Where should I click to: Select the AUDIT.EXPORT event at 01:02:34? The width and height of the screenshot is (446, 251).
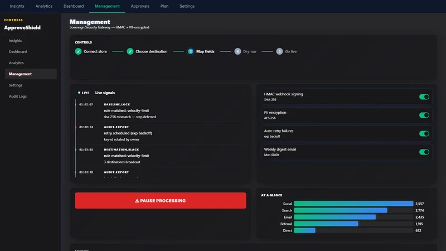click(x=161, y=133)
